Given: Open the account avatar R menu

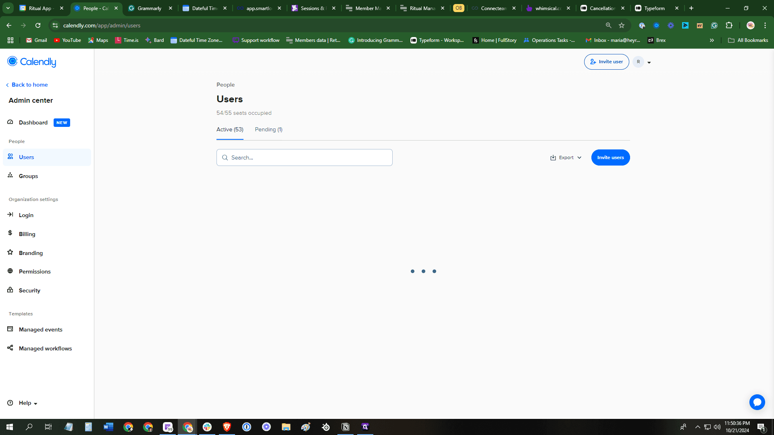Looking at the screenshot, I should [642, 62].
